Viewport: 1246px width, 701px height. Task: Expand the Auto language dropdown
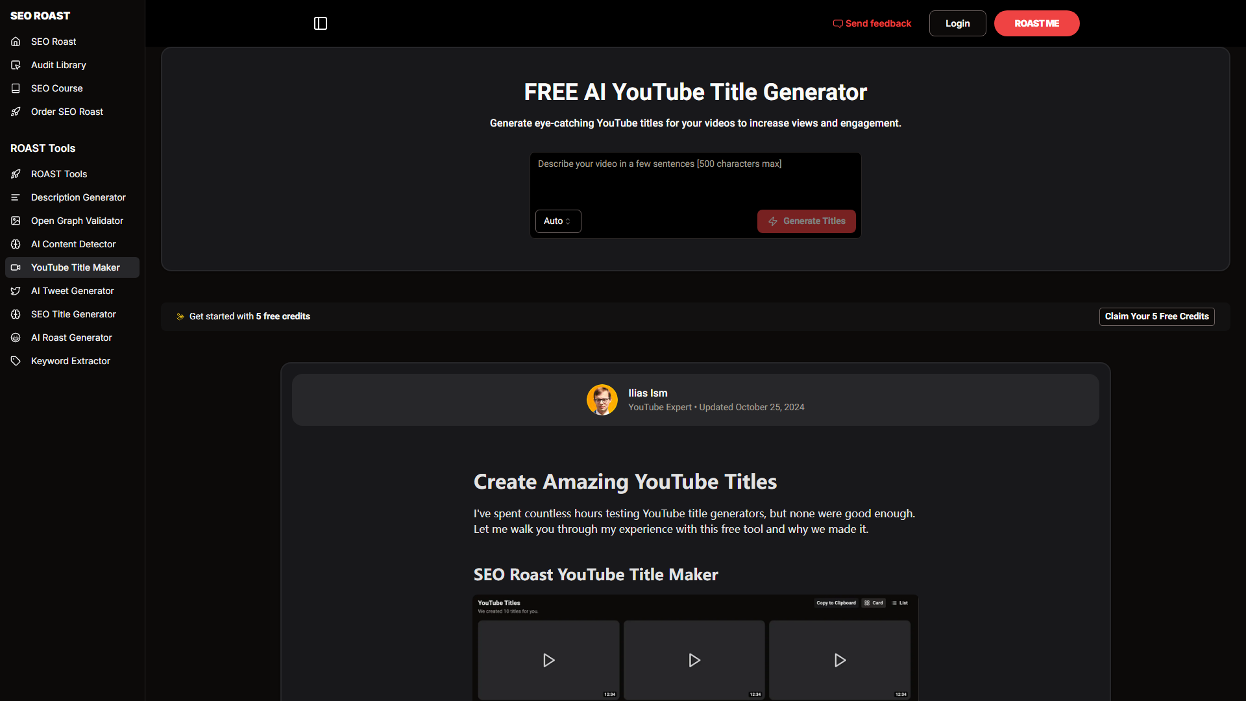[x=557, y=221]
